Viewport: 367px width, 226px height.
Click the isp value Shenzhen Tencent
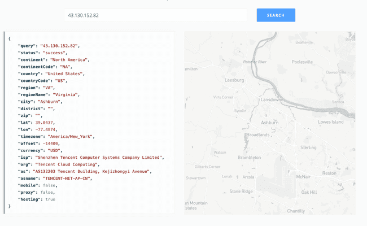tap(99, 158)
